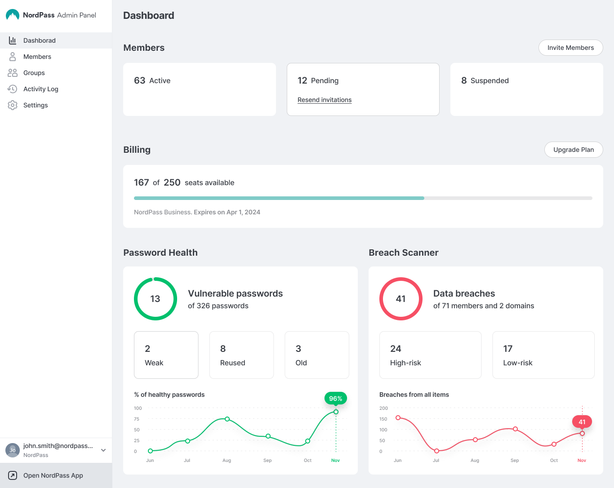Click the Settings gear icon
Screen dimensions: 614x488
[13, 105]
